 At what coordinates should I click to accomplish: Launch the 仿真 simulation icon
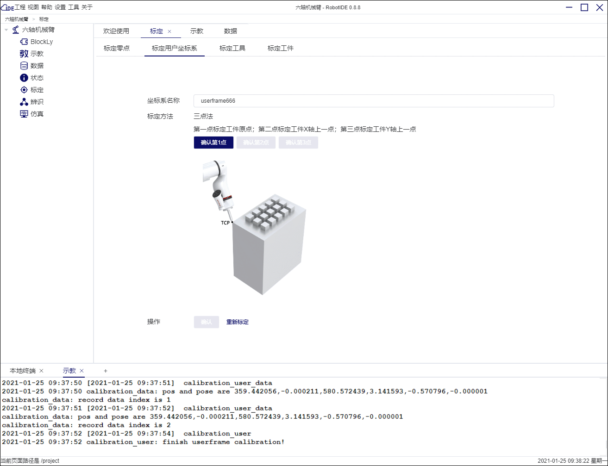coord(24,114)
